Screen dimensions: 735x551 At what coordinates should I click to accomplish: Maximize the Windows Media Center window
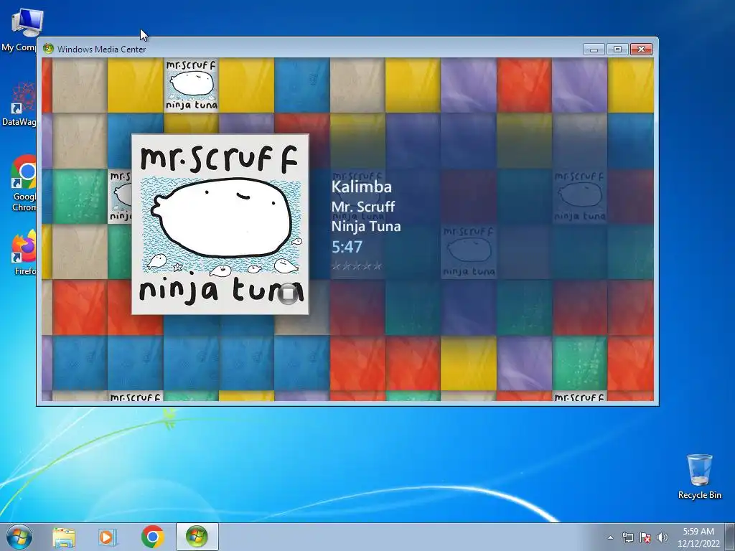point(617,50)
